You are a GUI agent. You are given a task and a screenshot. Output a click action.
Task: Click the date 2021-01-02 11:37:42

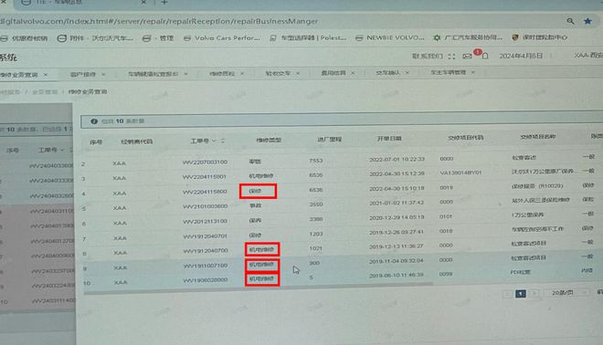pos(397,203)
